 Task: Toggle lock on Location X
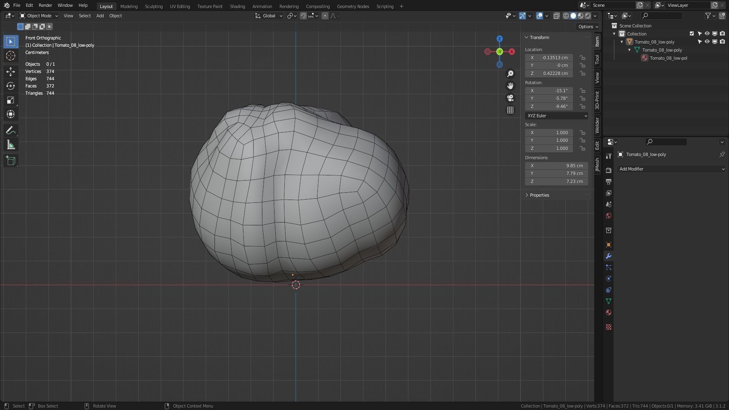582,58
